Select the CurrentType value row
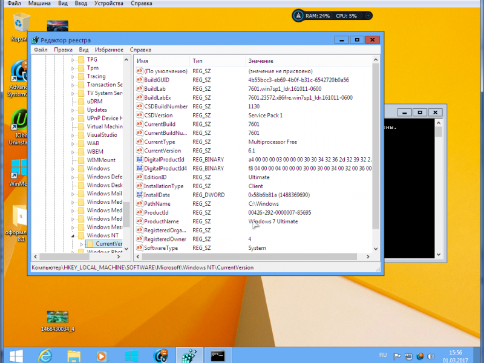The height and width of the screenshot is (363, 484). [253, 142]
